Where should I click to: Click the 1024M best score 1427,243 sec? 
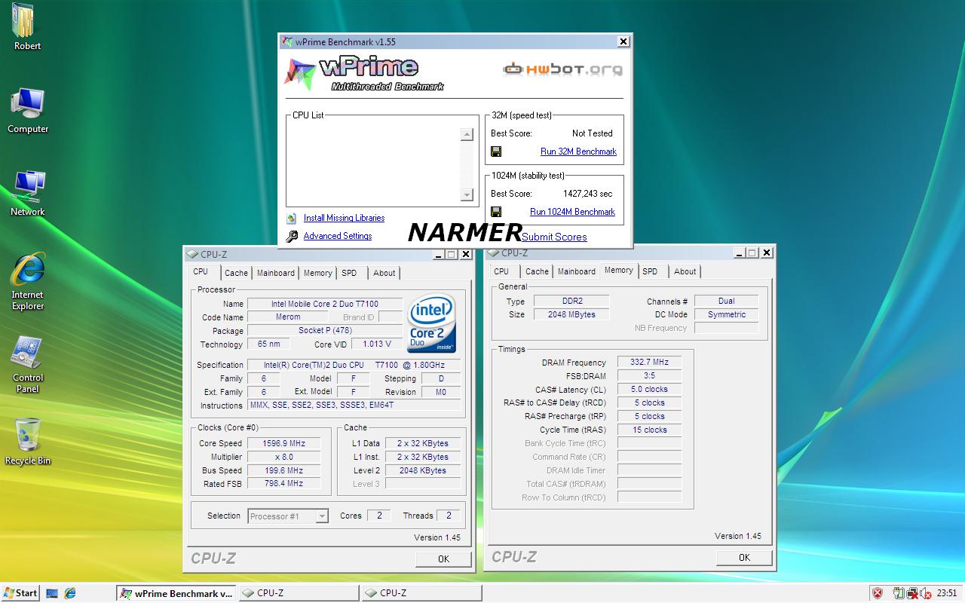coord(587,194)
